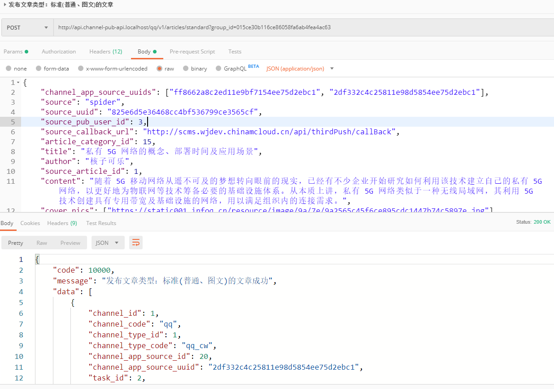This screenshot has width=554, height=389.
Task: Open the response Cookies tab
Action: coord(30,223)
